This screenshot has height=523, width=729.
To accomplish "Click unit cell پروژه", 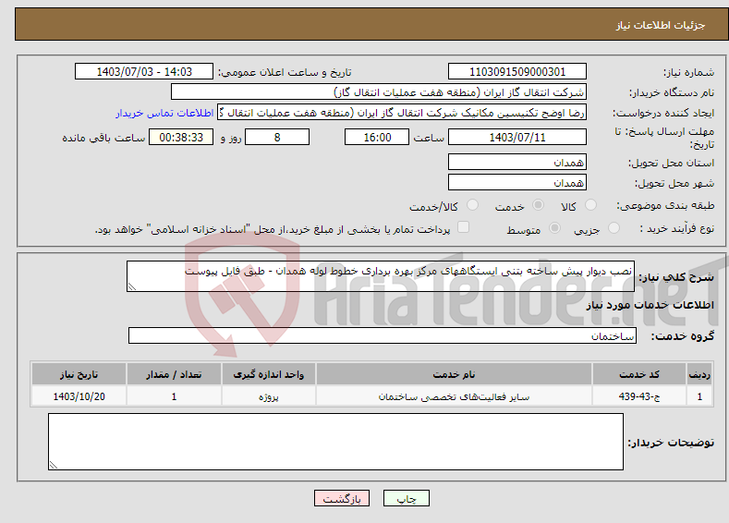I will 268,396.
